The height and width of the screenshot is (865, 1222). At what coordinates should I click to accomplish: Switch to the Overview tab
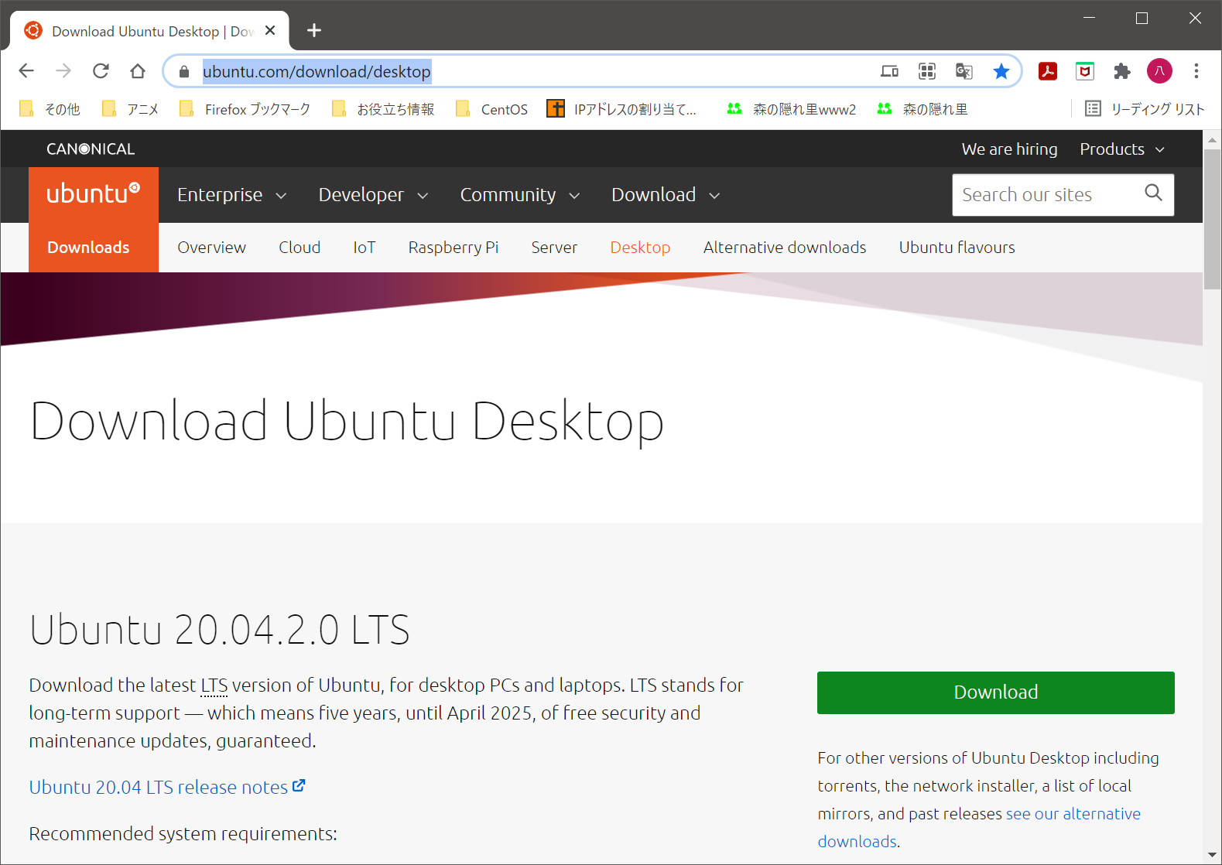[211, 248]
